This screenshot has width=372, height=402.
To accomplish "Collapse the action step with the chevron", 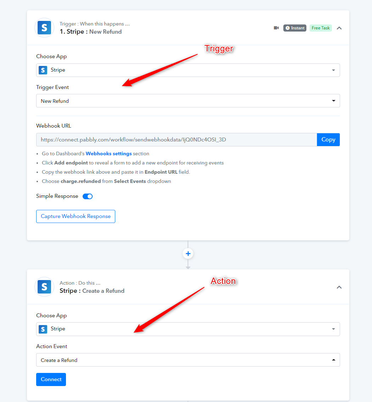I will tap(339, 287).
